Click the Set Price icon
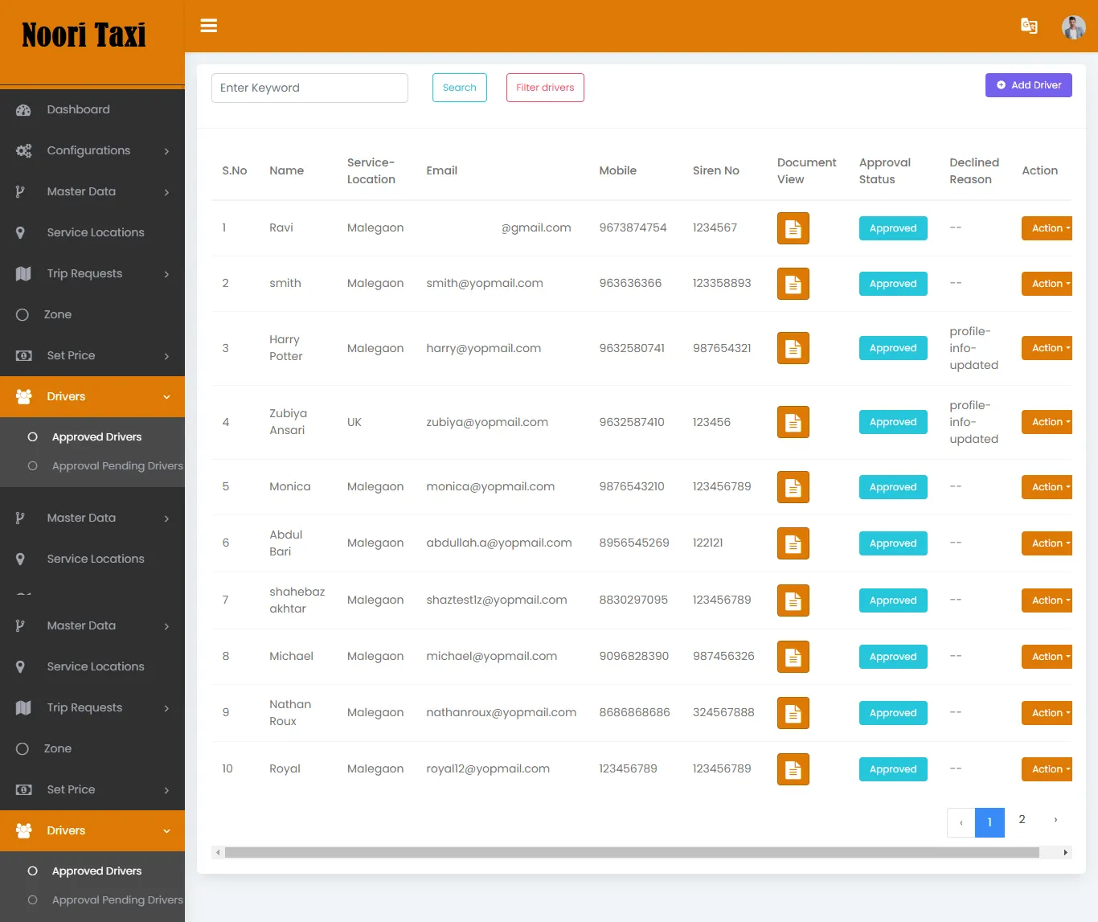The height and width of the screenshot is (922, 1098). click(x=23, y=355)
